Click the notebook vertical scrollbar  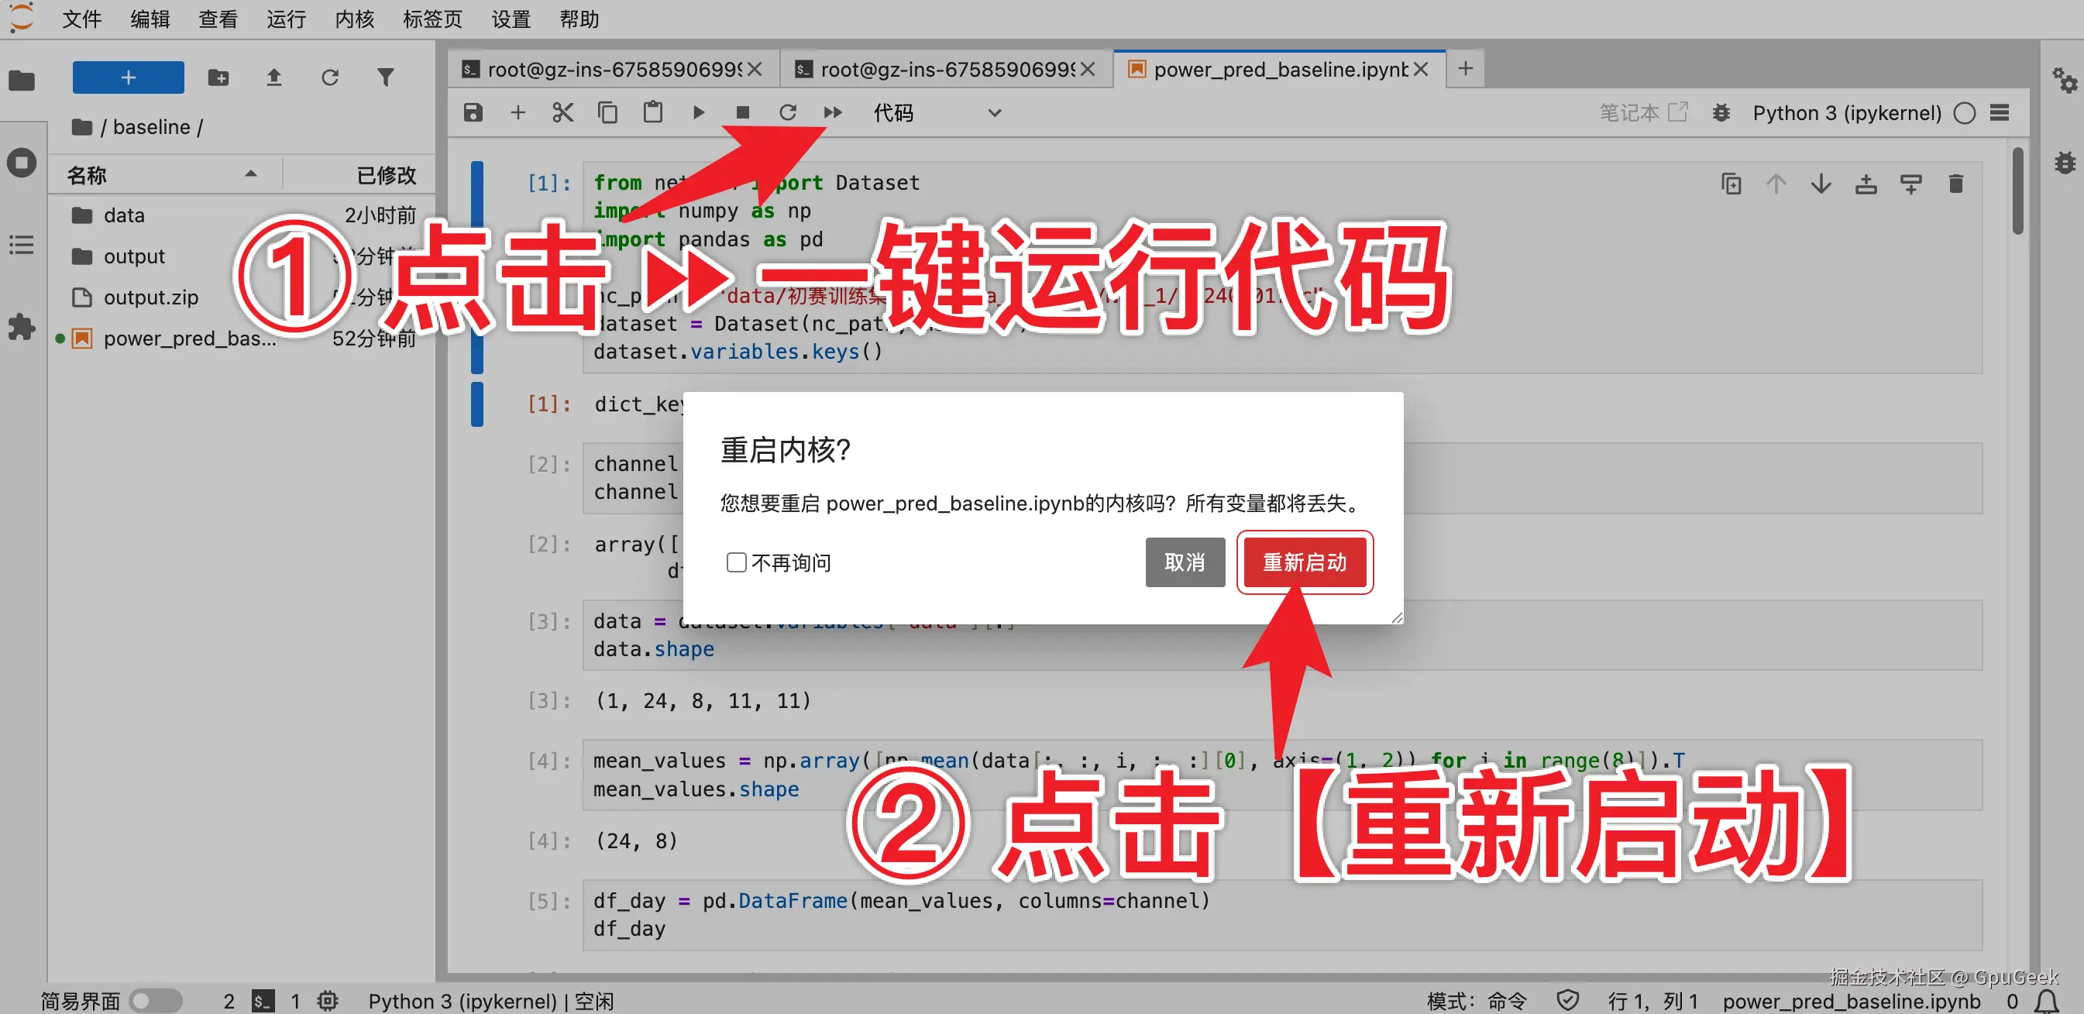pos(2017,191)
